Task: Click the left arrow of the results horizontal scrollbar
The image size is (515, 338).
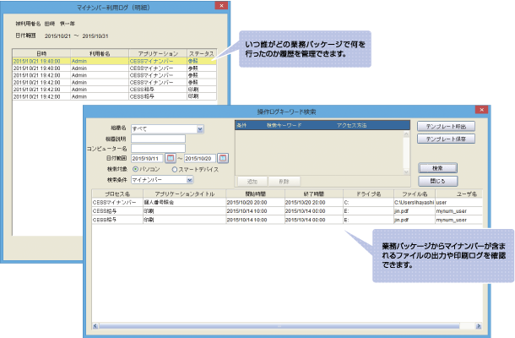Action: pos(95,326)
